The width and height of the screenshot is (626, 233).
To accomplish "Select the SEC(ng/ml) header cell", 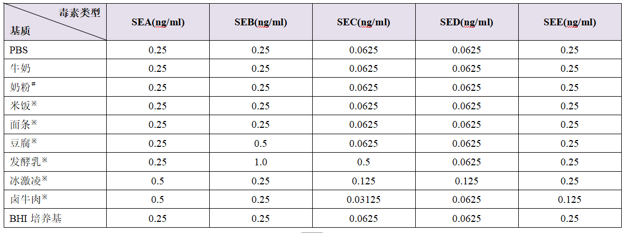I will (363, 22).
